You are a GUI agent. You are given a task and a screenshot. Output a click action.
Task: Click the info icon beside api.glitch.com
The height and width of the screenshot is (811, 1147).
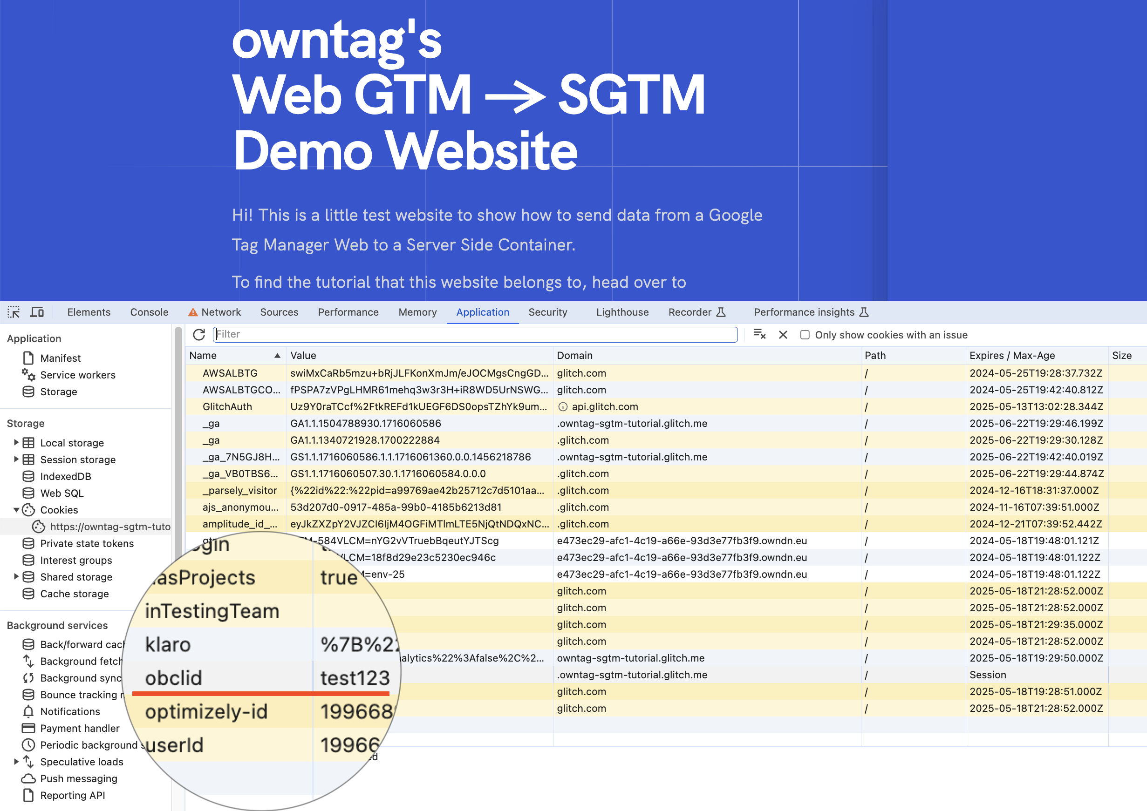[563, 406]
